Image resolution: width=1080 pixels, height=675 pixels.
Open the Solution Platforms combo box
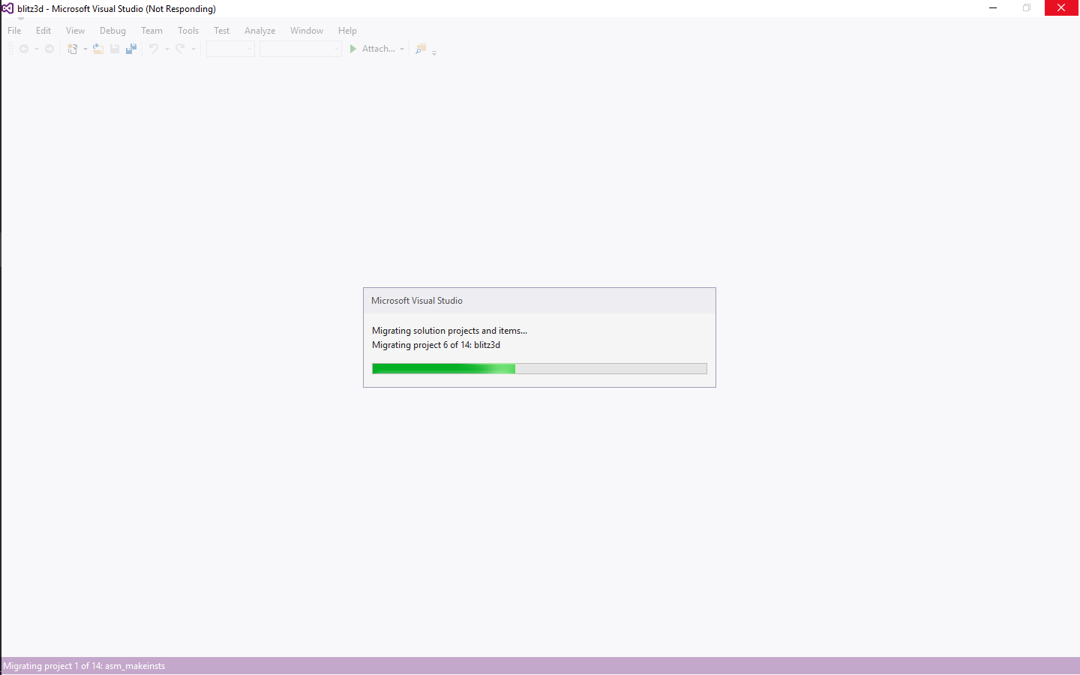click(301, 49)
